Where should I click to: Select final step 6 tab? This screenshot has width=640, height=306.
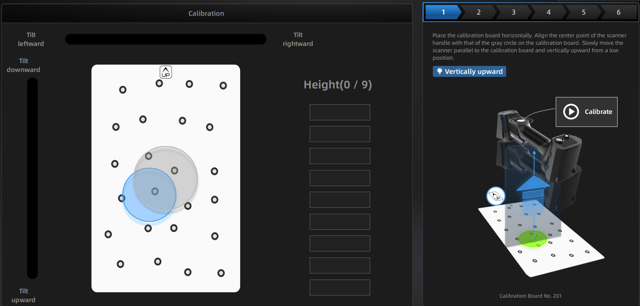point(618,12)
